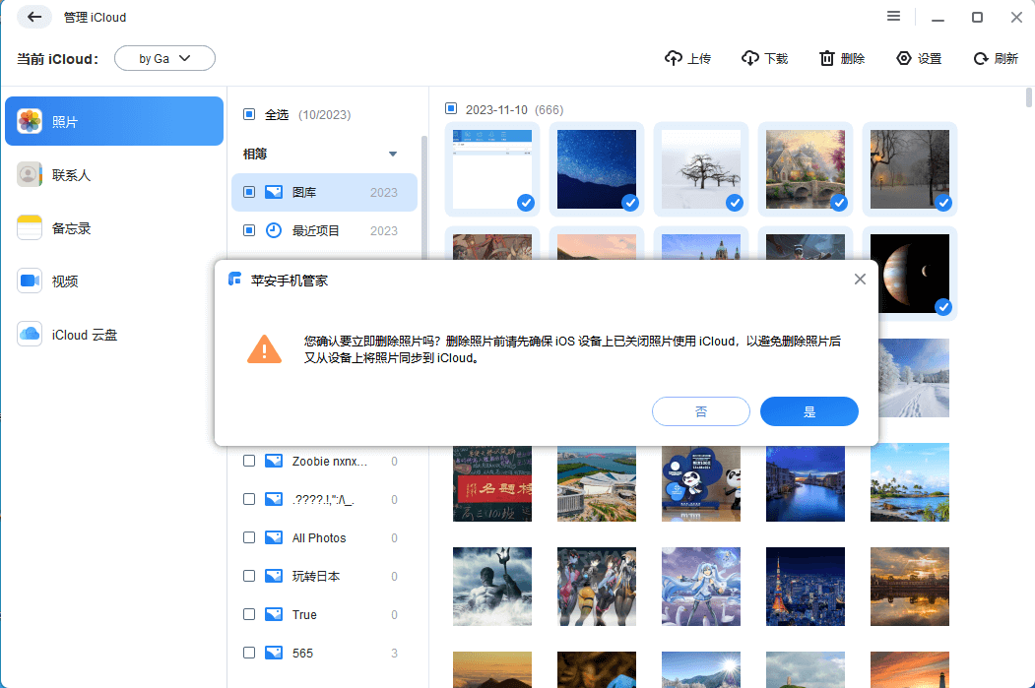Confirm deletion by clicking 是

[x=809, y=411]
